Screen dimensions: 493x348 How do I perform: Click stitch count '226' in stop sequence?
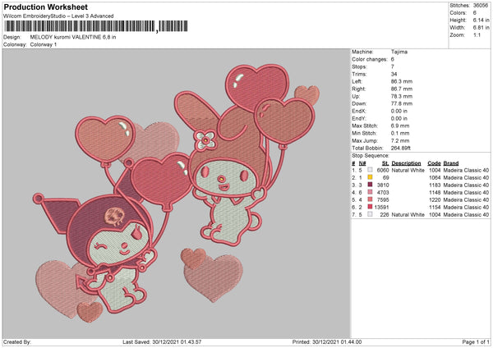tap(385, 215)
